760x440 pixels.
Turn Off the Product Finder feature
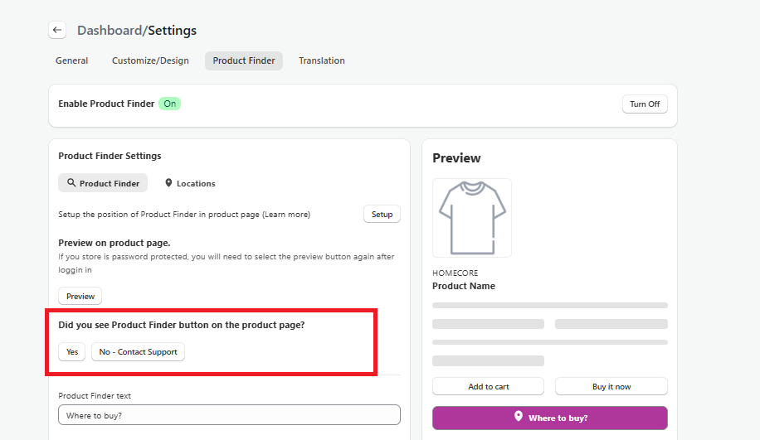[645, 104]
